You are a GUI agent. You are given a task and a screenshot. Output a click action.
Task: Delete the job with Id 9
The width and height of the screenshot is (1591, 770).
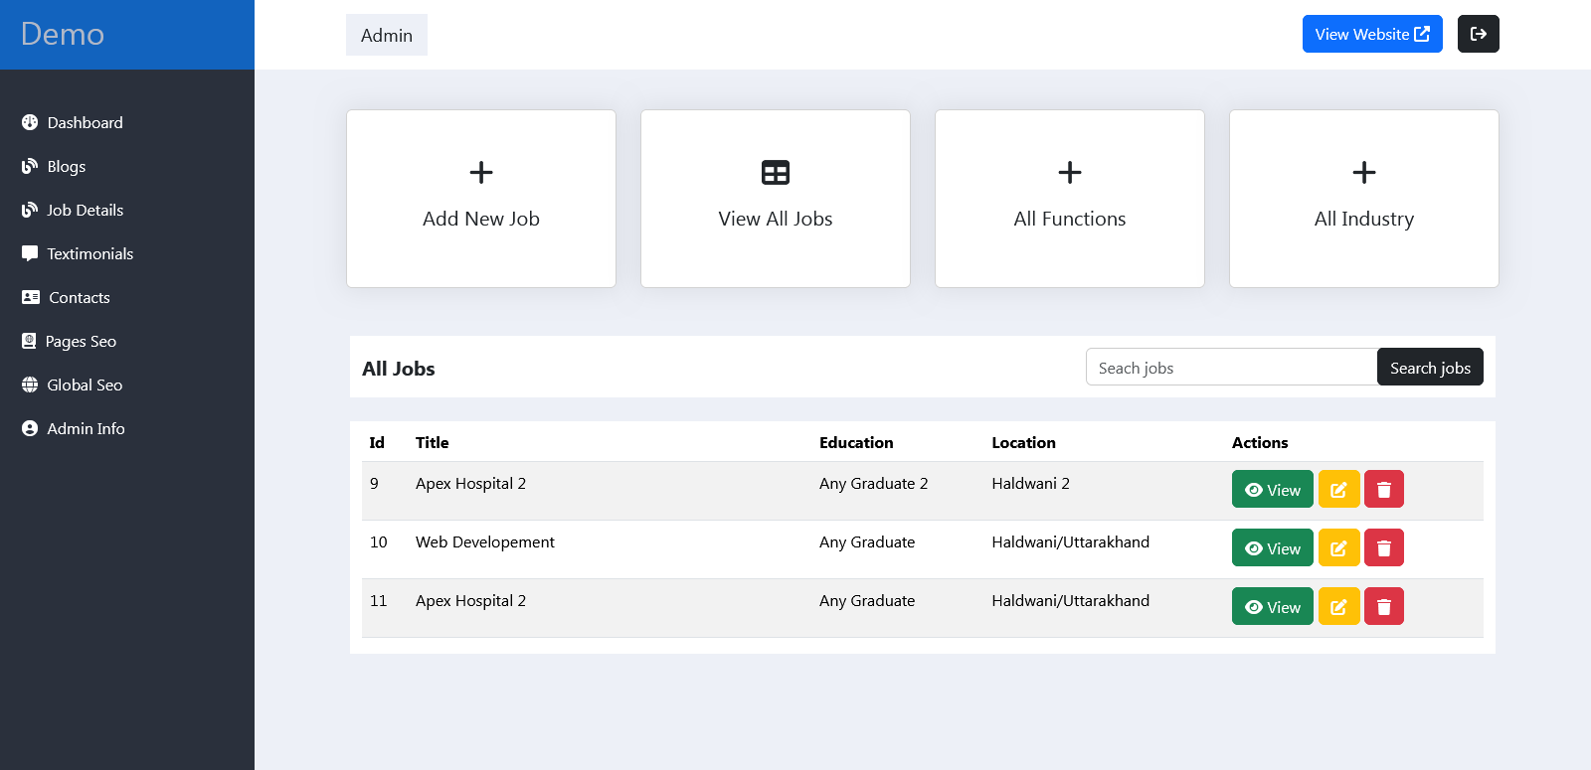point(1383,489)
